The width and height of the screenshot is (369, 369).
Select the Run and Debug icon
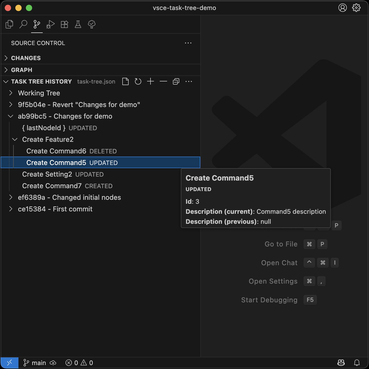click(50, 24)
